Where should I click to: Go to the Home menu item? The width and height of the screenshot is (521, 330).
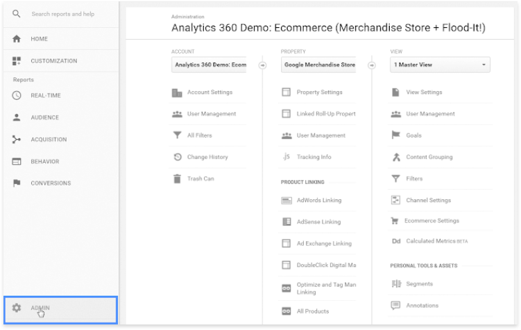(x=39, y=39)
